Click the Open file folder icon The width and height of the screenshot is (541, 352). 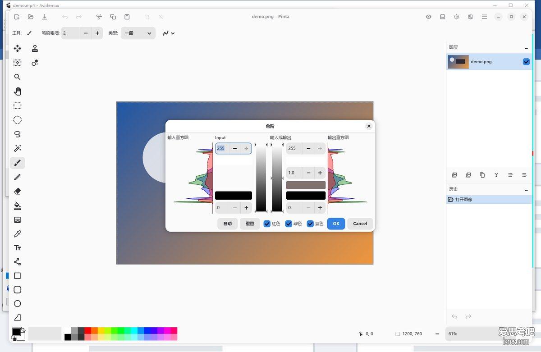tap(31, 17)
